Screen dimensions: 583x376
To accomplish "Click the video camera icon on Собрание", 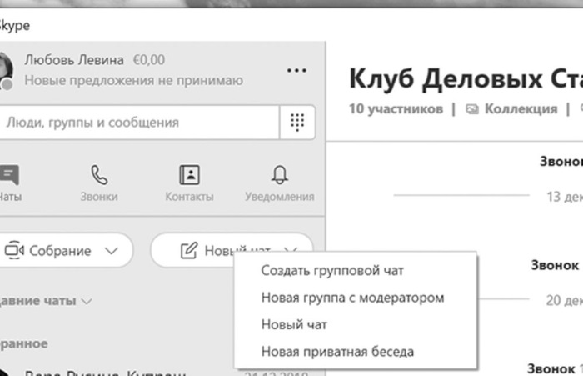I will point(14,250).
